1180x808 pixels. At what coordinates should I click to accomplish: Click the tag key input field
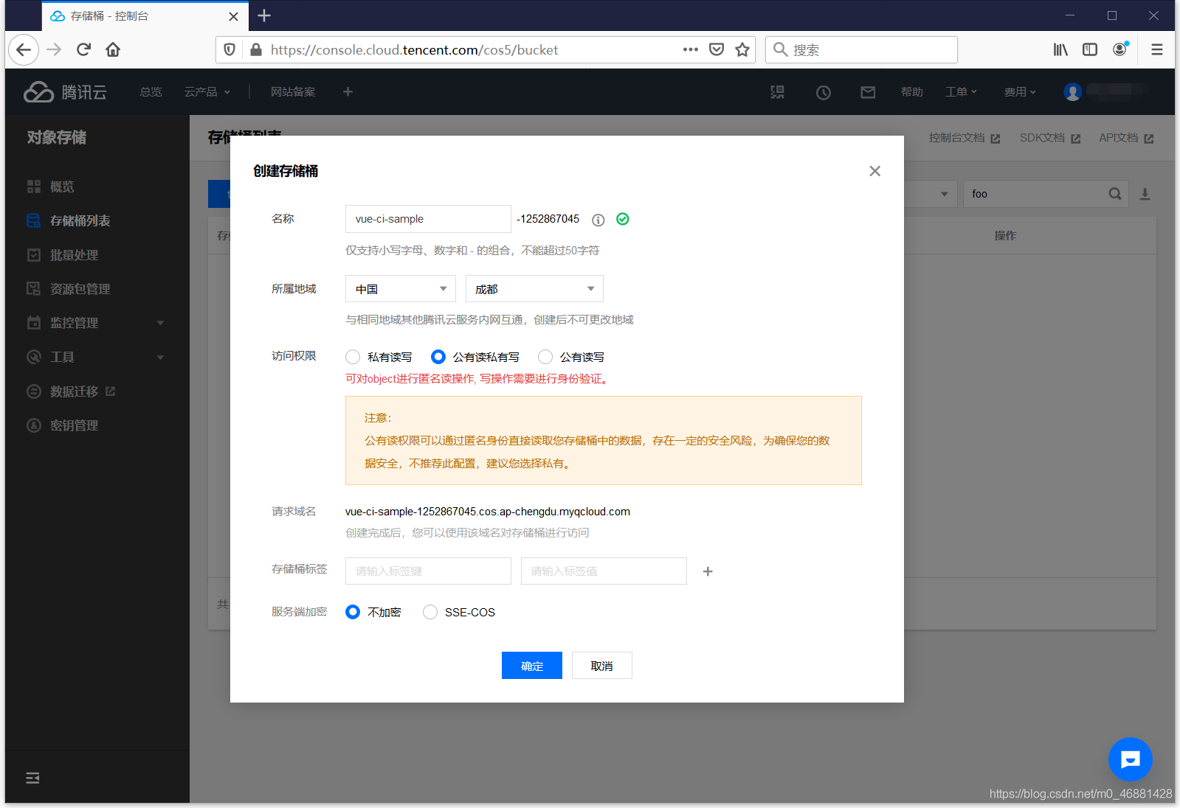pos(428,571)
